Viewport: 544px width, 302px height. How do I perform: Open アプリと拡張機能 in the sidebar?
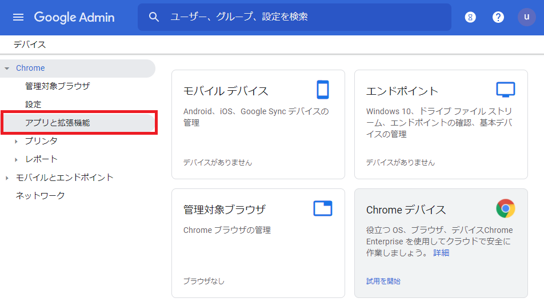(58, 123)
